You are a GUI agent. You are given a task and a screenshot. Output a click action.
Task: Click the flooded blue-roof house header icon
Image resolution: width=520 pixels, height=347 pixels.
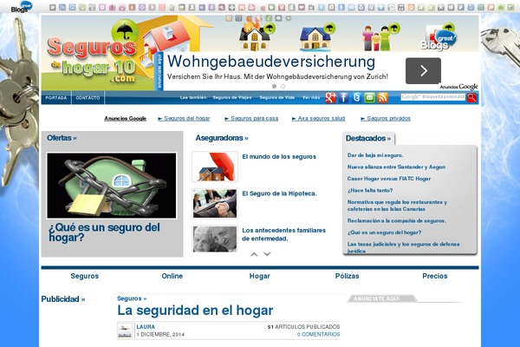pos(316,36)
